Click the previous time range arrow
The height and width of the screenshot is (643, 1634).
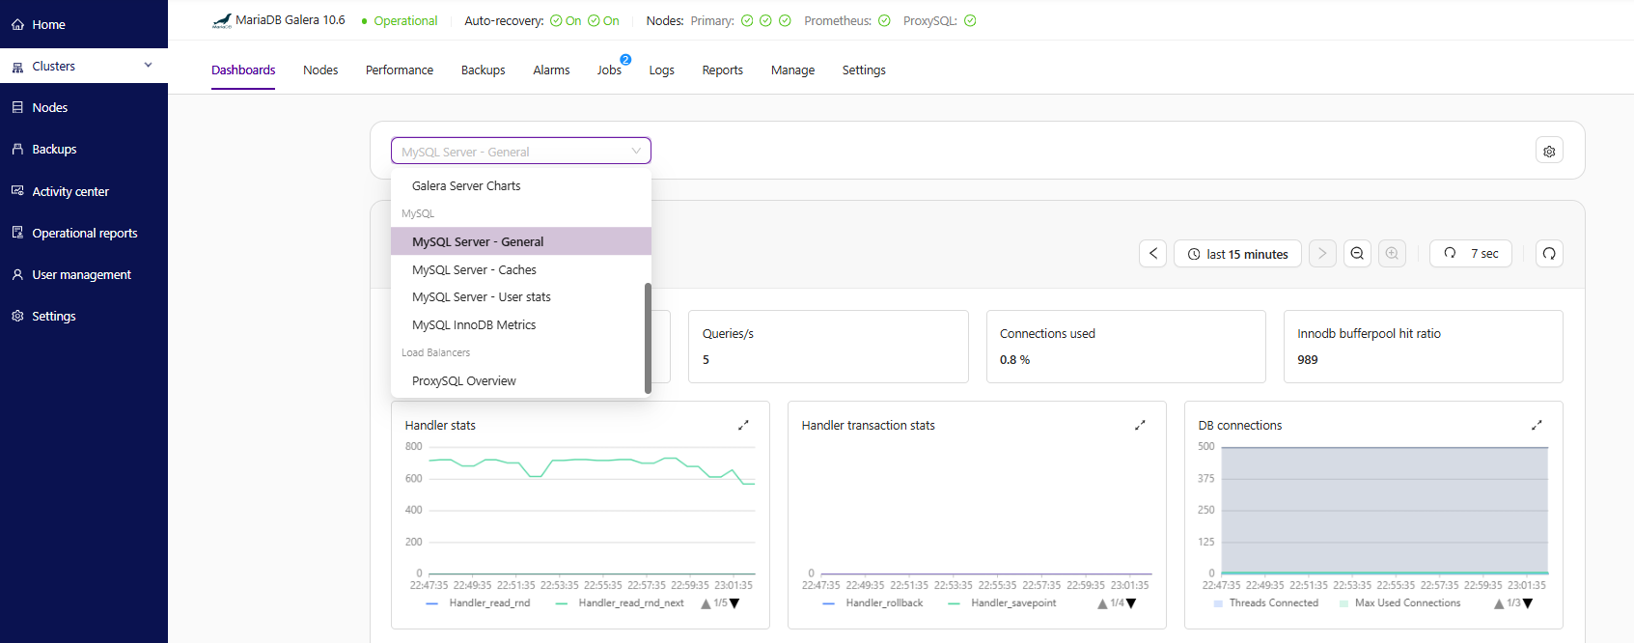click(1152, 254)
